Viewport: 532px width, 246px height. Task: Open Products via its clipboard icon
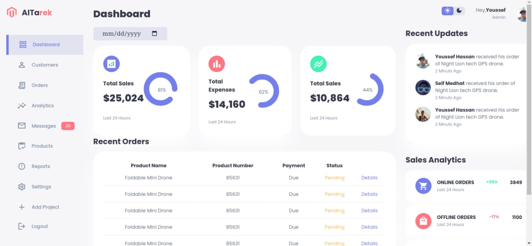pyautogui.click(x=22, y=146)
